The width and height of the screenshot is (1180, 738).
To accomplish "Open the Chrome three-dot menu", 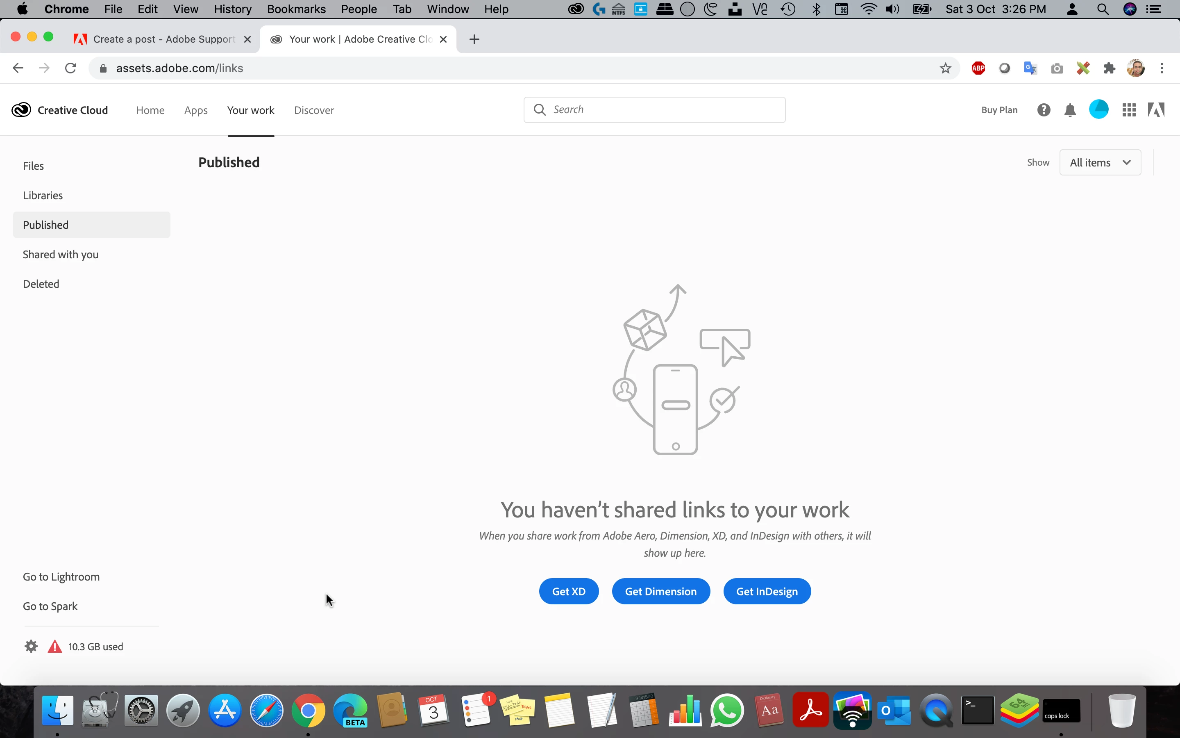I will tap(1162, 68).
